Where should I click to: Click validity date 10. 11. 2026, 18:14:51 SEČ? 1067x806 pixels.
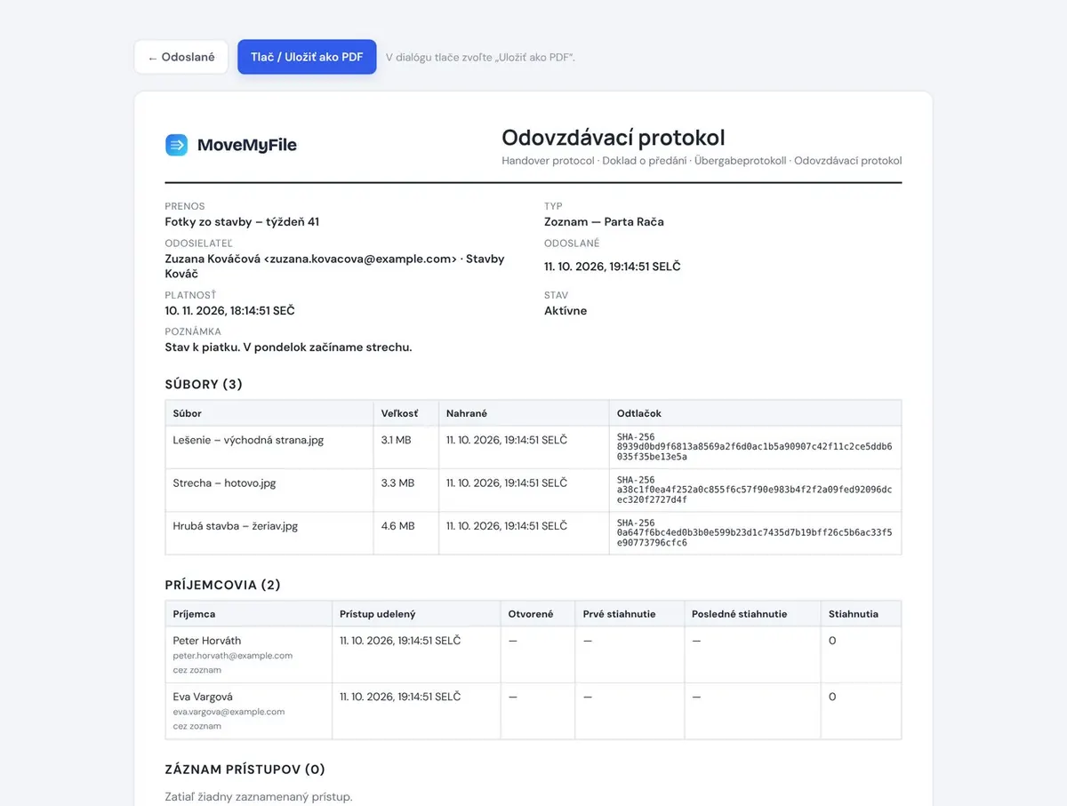(230, 311)
